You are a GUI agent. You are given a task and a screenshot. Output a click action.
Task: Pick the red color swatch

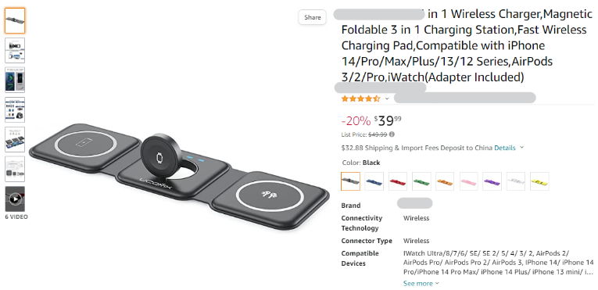(x=398, y=181)
